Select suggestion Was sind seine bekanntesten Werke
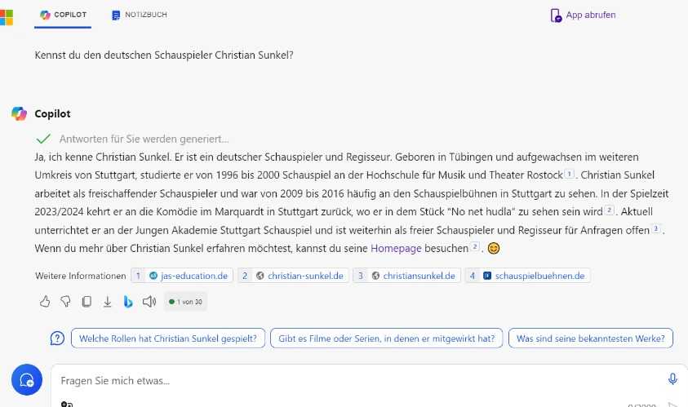Screen dimensions: 688x407 [x=591, y=338]
